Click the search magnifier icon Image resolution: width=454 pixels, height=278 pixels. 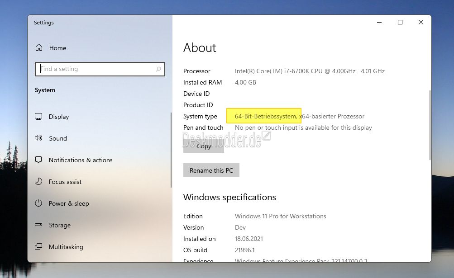pos(158,69)
